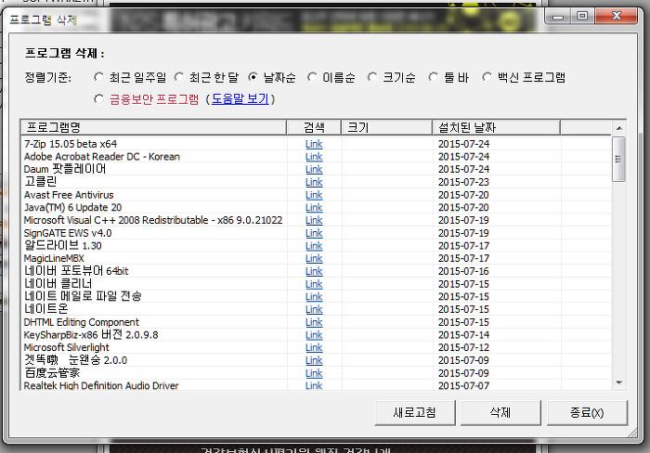650x453 pixels.
Task: Open the Link for Microsoft Silverlight
Action: pyautogui.click(x=314, y=347)
